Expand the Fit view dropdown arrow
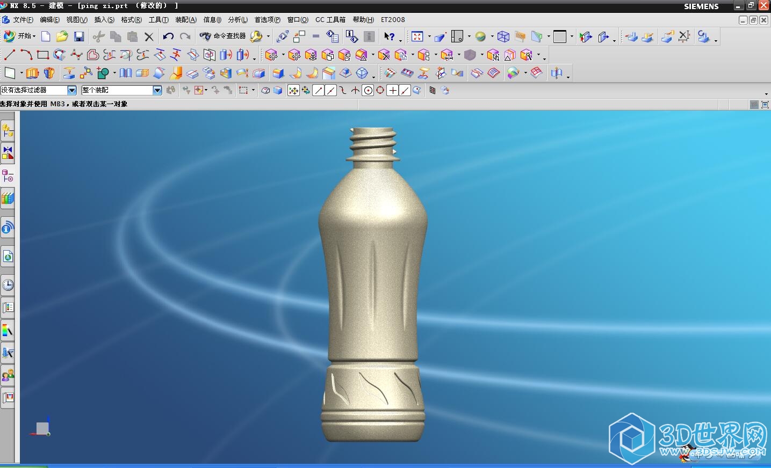 pyautogui.click(x=429, y=36)
